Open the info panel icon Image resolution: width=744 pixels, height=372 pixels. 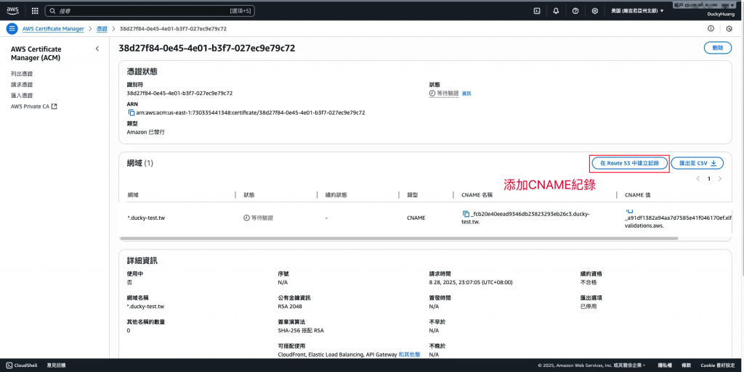pos(711,28)
